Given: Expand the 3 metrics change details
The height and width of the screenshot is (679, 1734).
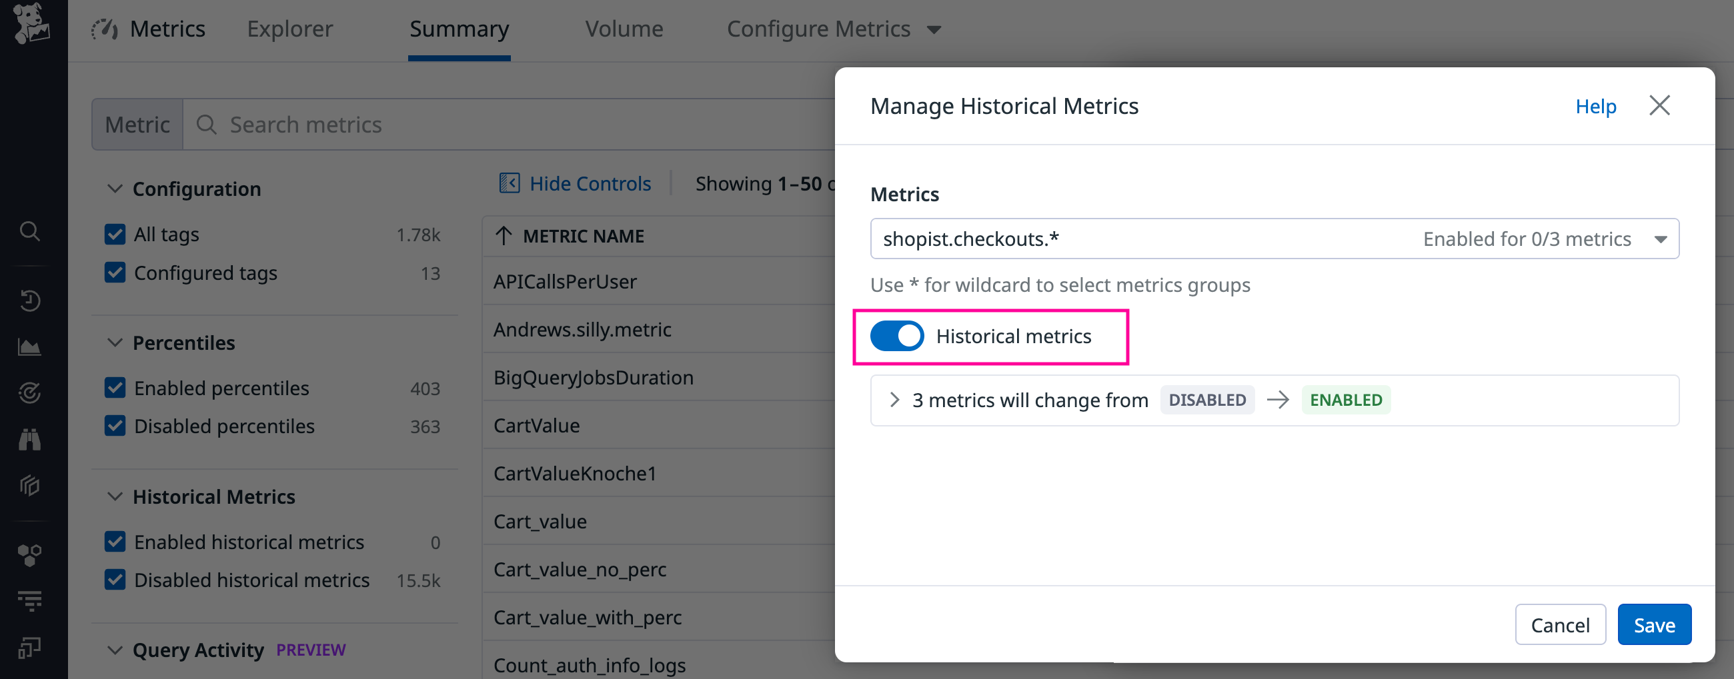Looking at the screenshot, I should click(895, 400).
